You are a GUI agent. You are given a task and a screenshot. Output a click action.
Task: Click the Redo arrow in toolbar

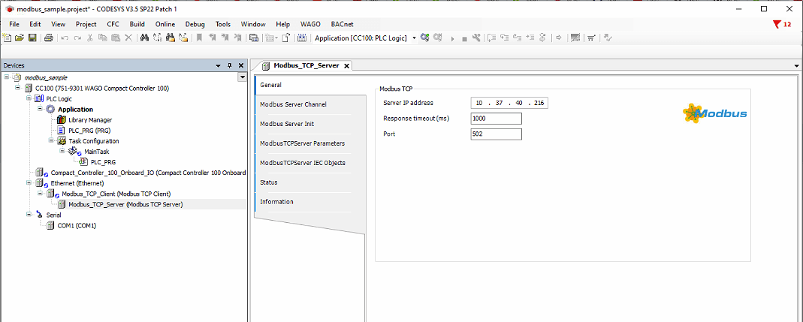(77, 38)
